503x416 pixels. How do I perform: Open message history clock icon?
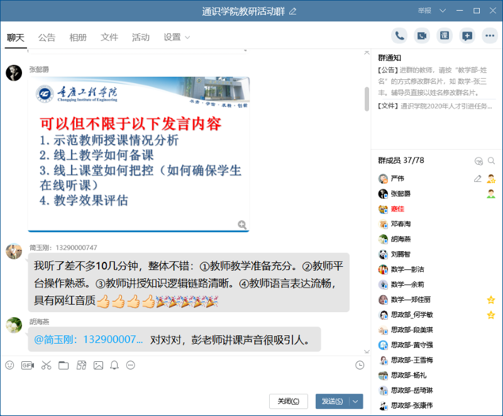360,365
